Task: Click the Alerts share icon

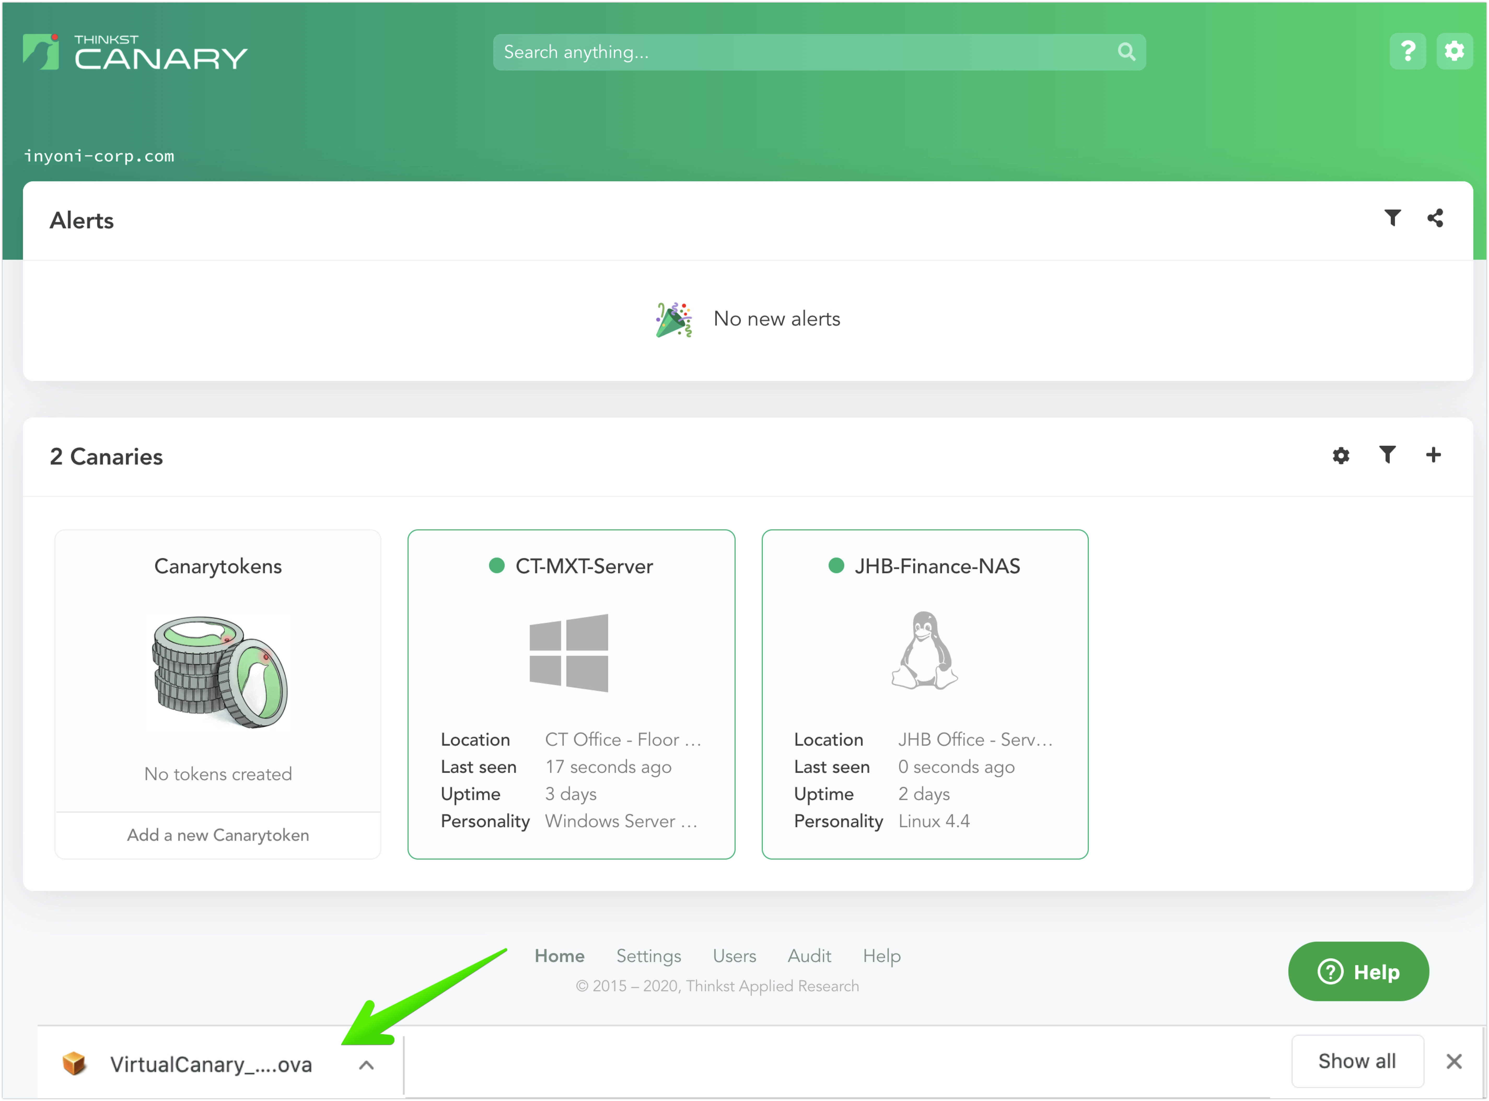Action: tap(1435, 218)
